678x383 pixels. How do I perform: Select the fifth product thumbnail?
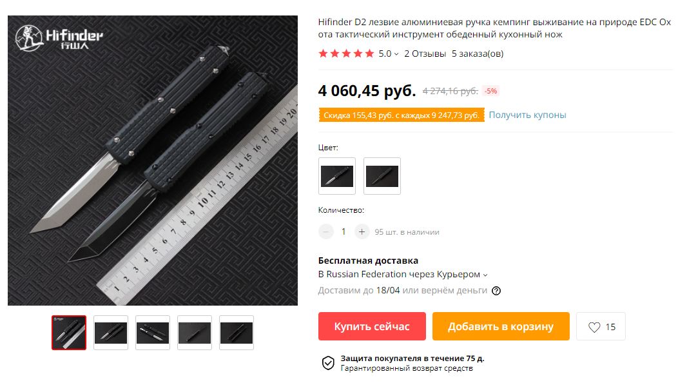click(x=237, y=333)
